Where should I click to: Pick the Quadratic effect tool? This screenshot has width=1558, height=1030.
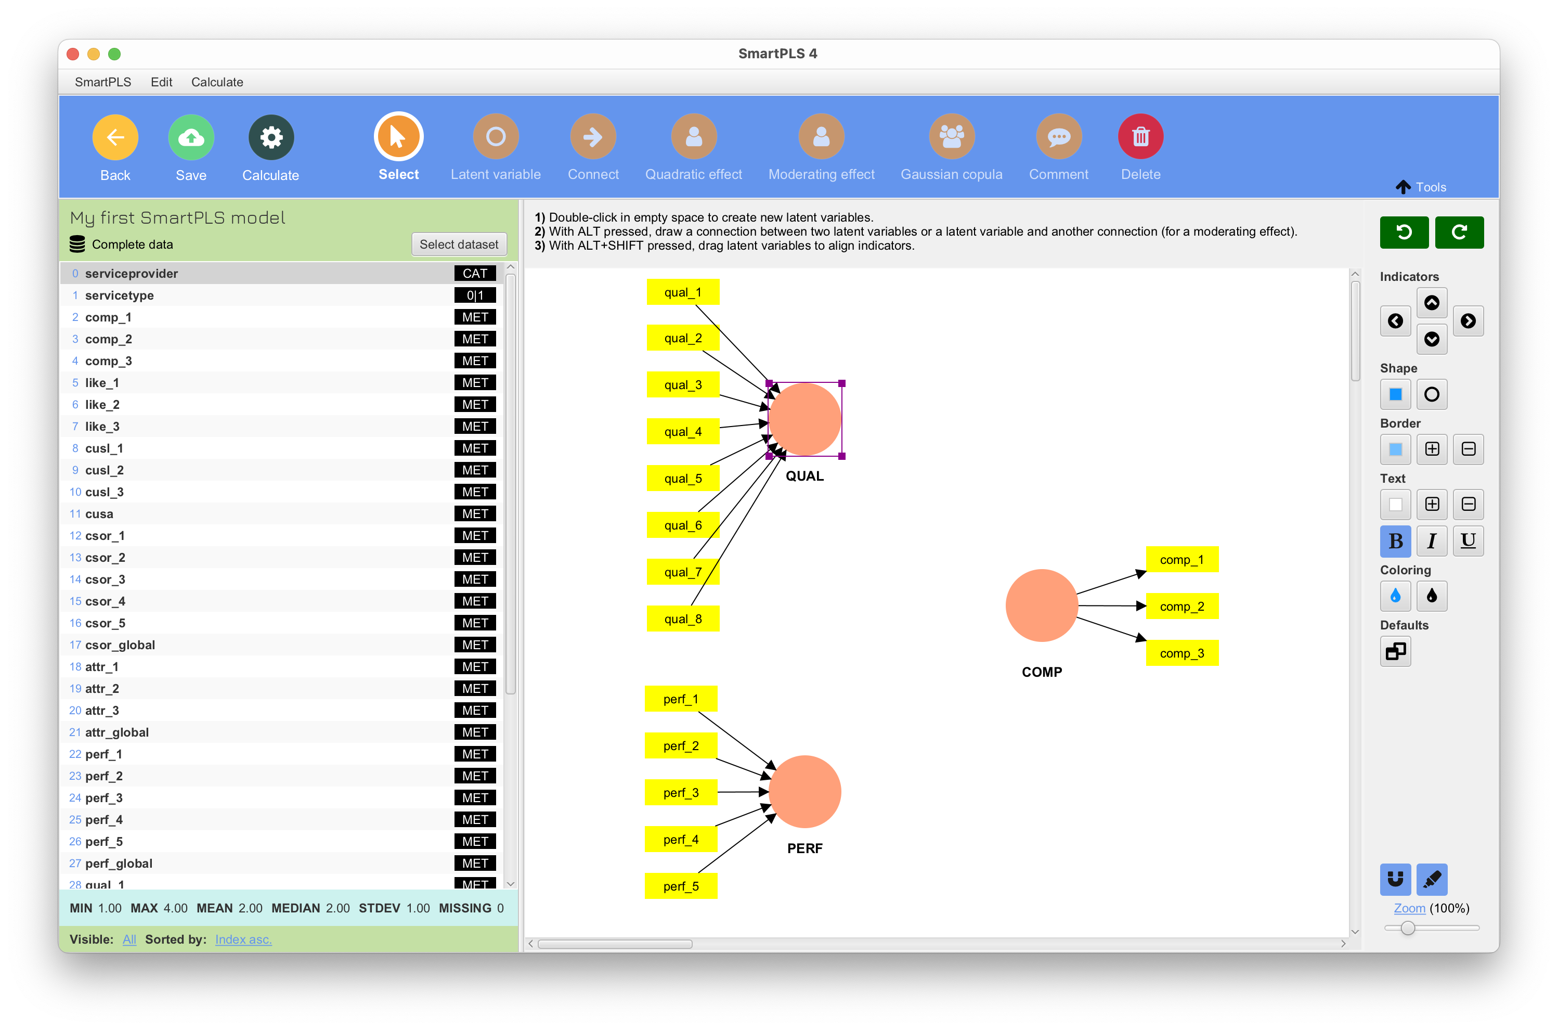(x=693, y=137)
